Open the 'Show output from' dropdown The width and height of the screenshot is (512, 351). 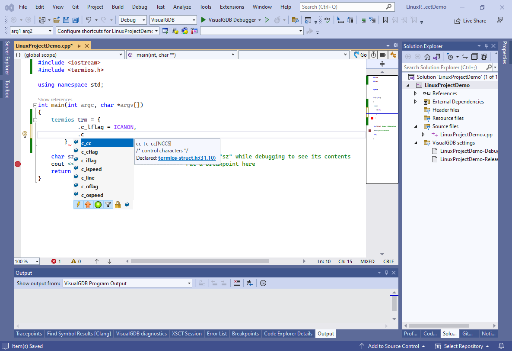[127, 283]
